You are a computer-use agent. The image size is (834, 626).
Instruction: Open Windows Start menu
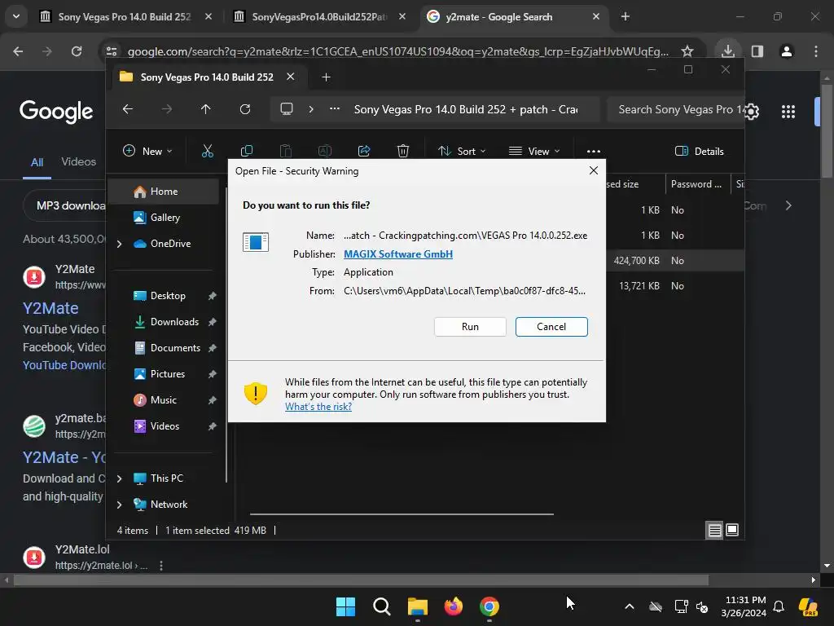345,606
